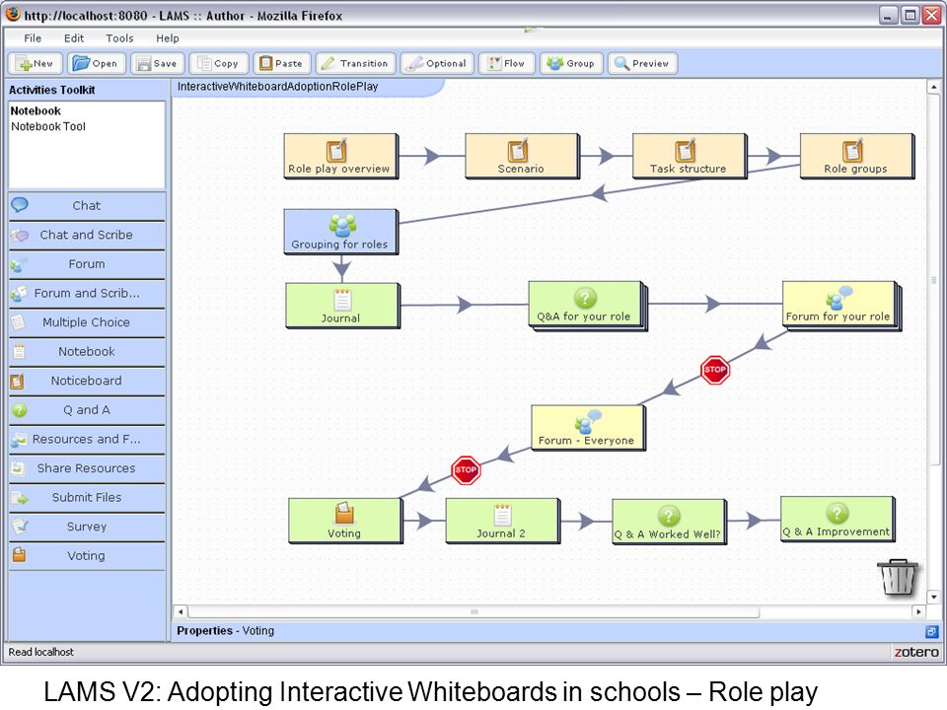Select the Notebook tool in toolkit
947x710 pixels.
87,351
